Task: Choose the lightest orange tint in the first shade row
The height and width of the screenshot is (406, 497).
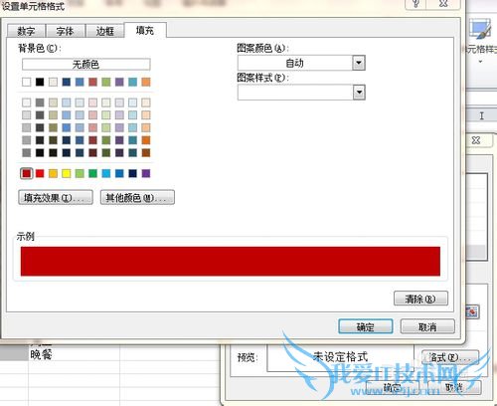Action: 146,102
